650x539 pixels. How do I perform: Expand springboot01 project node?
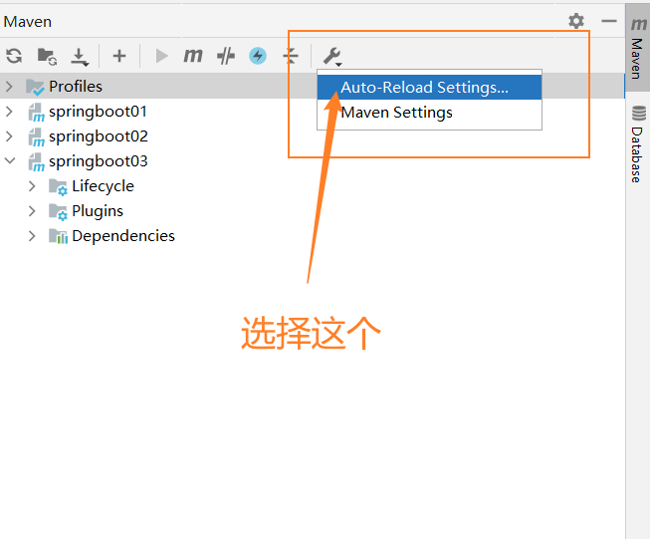(9, 112)
